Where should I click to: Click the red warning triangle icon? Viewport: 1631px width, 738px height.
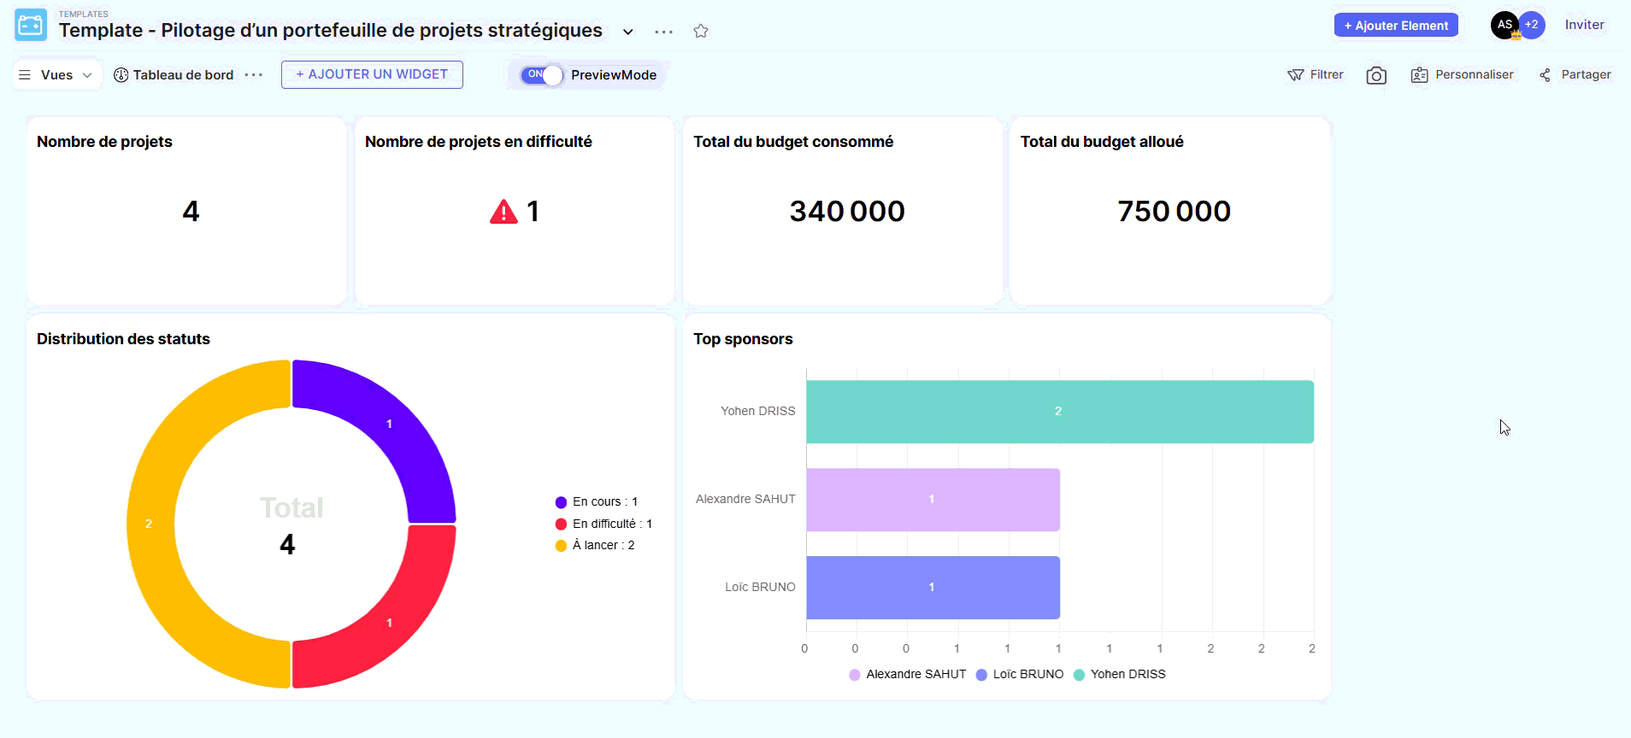pos(503,211)
